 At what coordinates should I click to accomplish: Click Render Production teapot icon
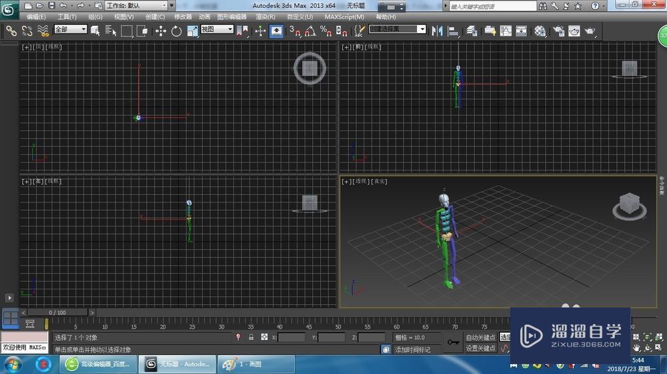coord(590,31)
